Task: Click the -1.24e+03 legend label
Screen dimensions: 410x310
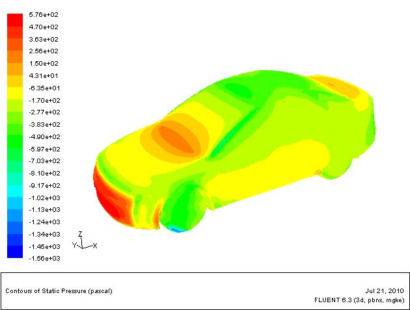Action: point(44,222)
